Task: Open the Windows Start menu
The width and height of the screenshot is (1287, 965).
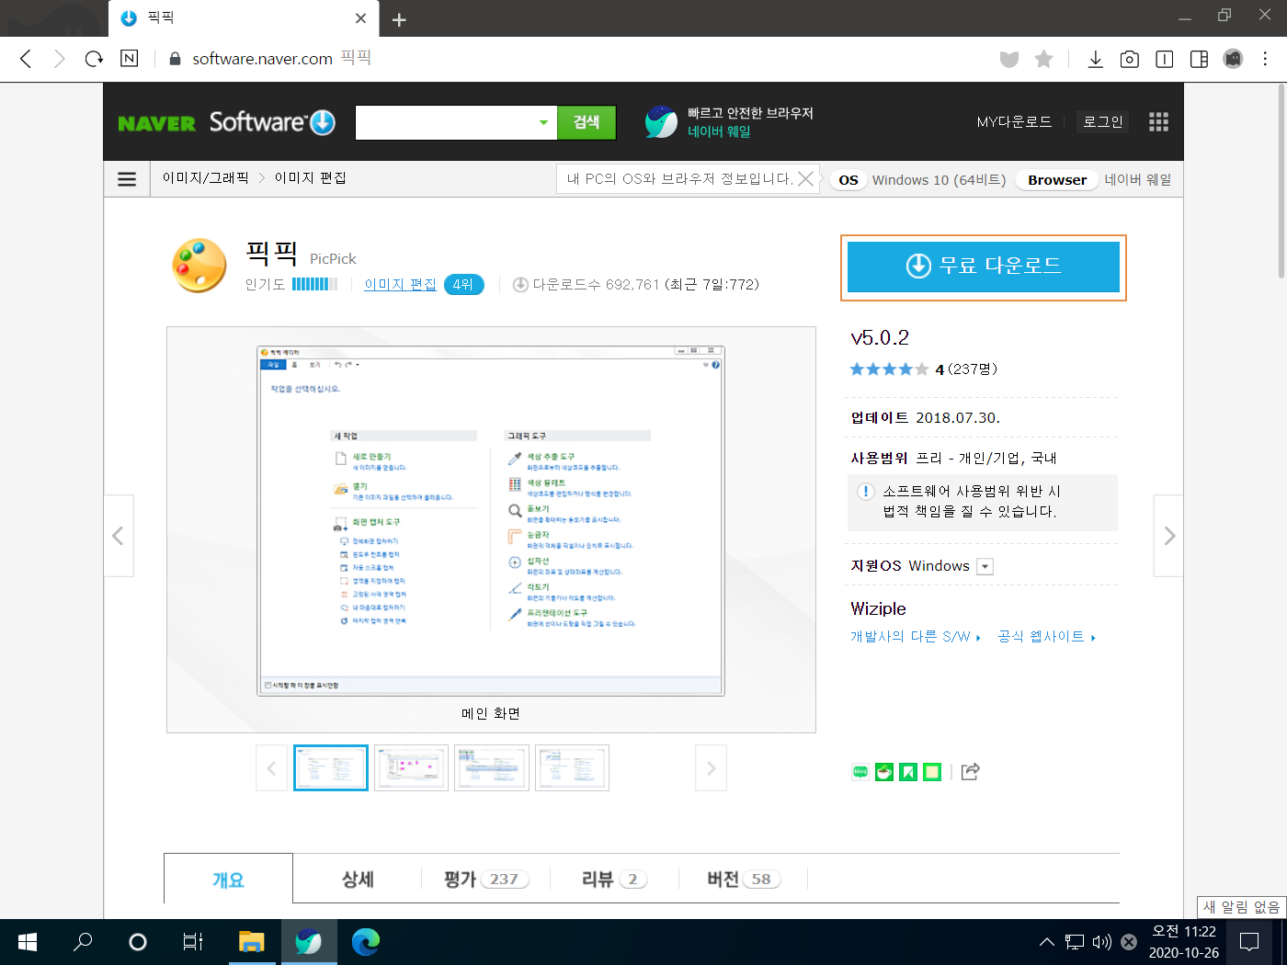Action: click(x=28, y=942)
